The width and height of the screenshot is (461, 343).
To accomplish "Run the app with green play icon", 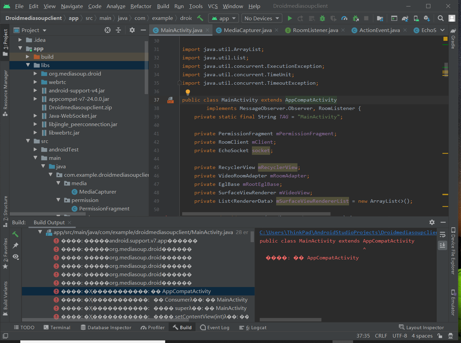I will 290,18.
